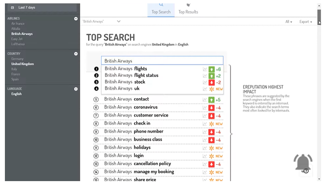326x186 pixels.
Task: Click orange NEW star on uk row
Action: point(212,89)
